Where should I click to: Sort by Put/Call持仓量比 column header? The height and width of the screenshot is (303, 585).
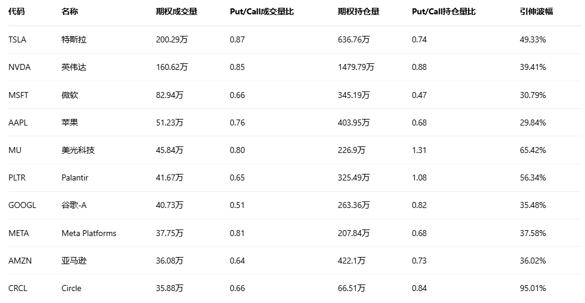pos(444,11)
